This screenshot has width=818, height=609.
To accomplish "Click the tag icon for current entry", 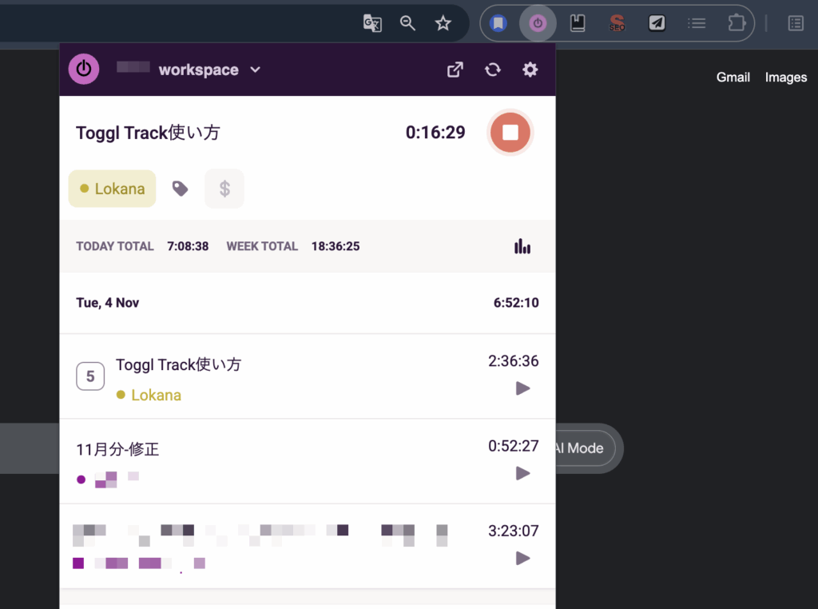I will [x=181, y=189].
